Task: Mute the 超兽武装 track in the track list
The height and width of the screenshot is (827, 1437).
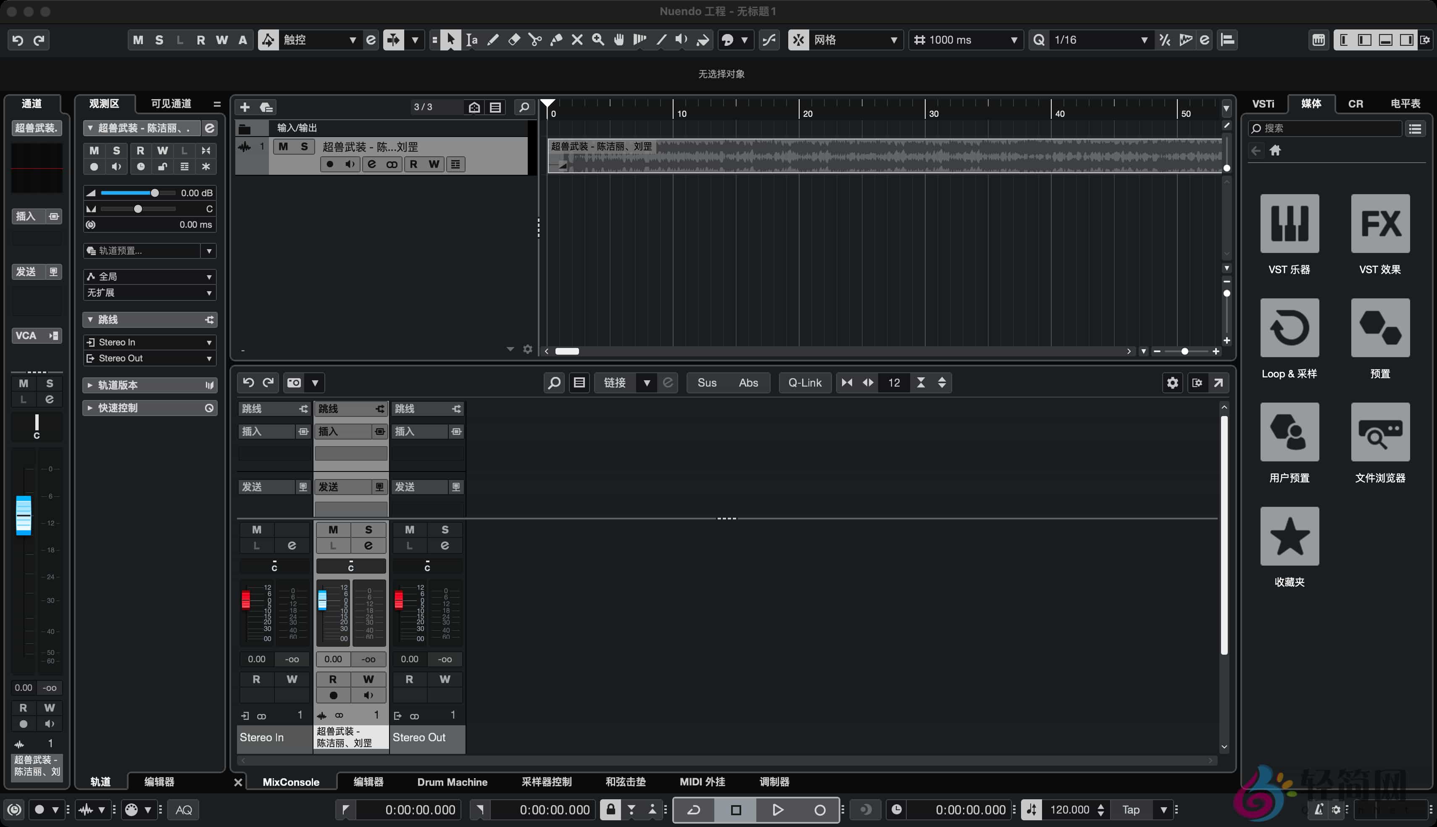Action: pyautogui.click(x=283, y=147)
